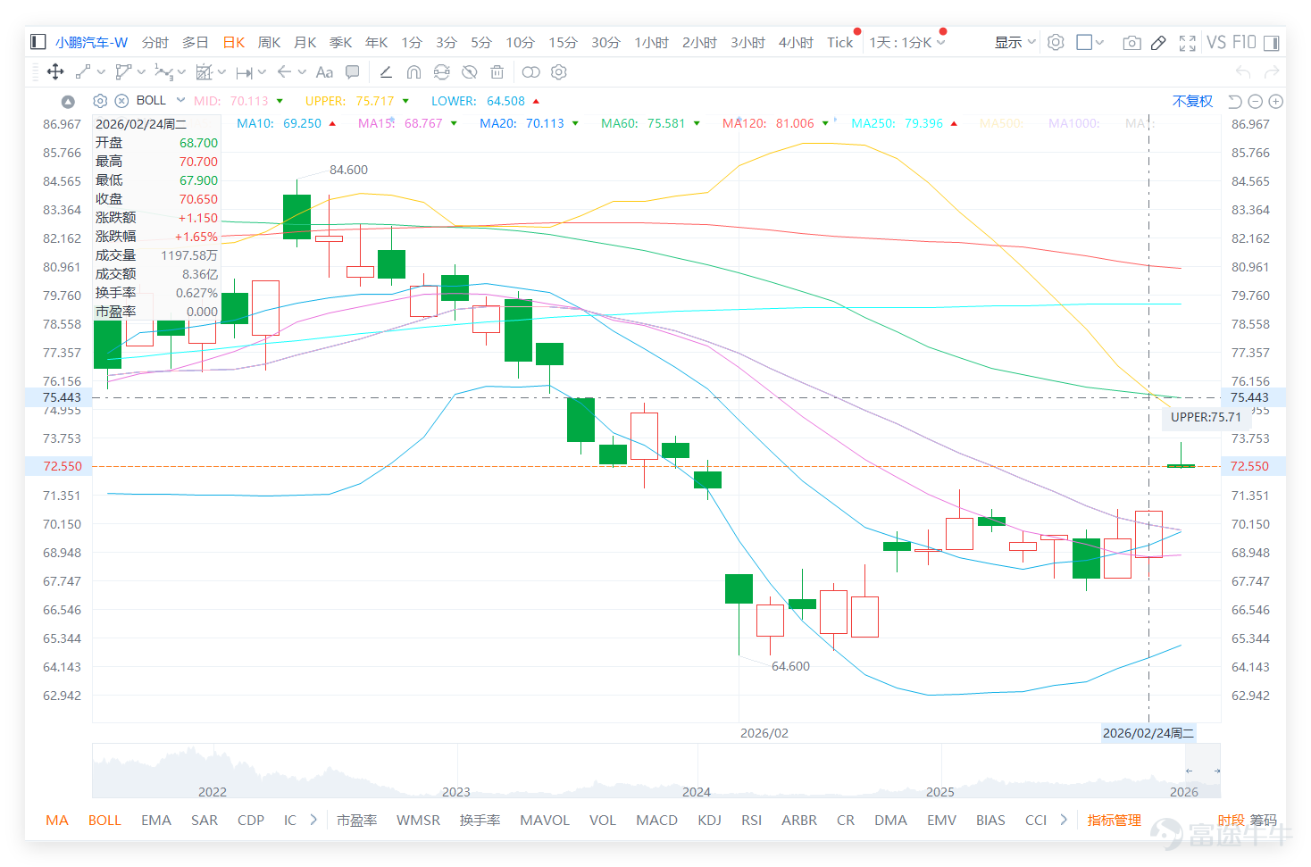The width and height of the screenshot is (1311, 867).
Task: Click the pen draw icon in top bar
Action: (1158, 42)
